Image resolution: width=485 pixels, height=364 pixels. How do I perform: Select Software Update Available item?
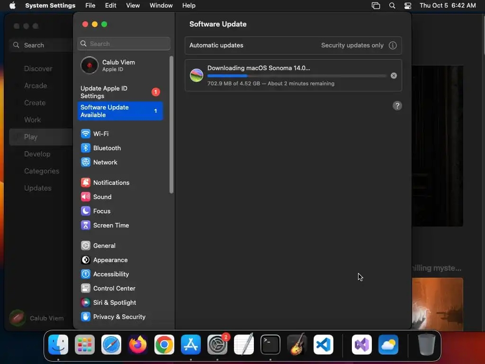120,111
